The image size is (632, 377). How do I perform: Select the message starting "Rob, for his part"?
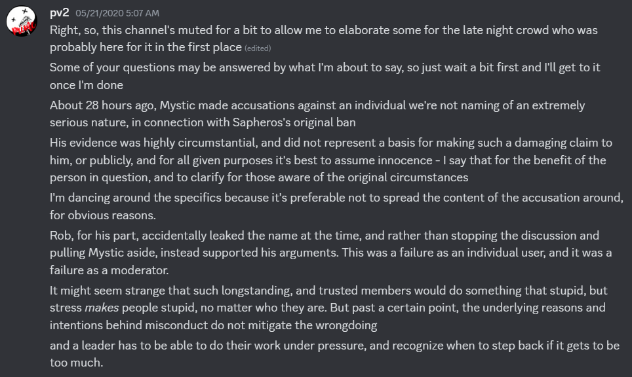[x=330, y=253]
